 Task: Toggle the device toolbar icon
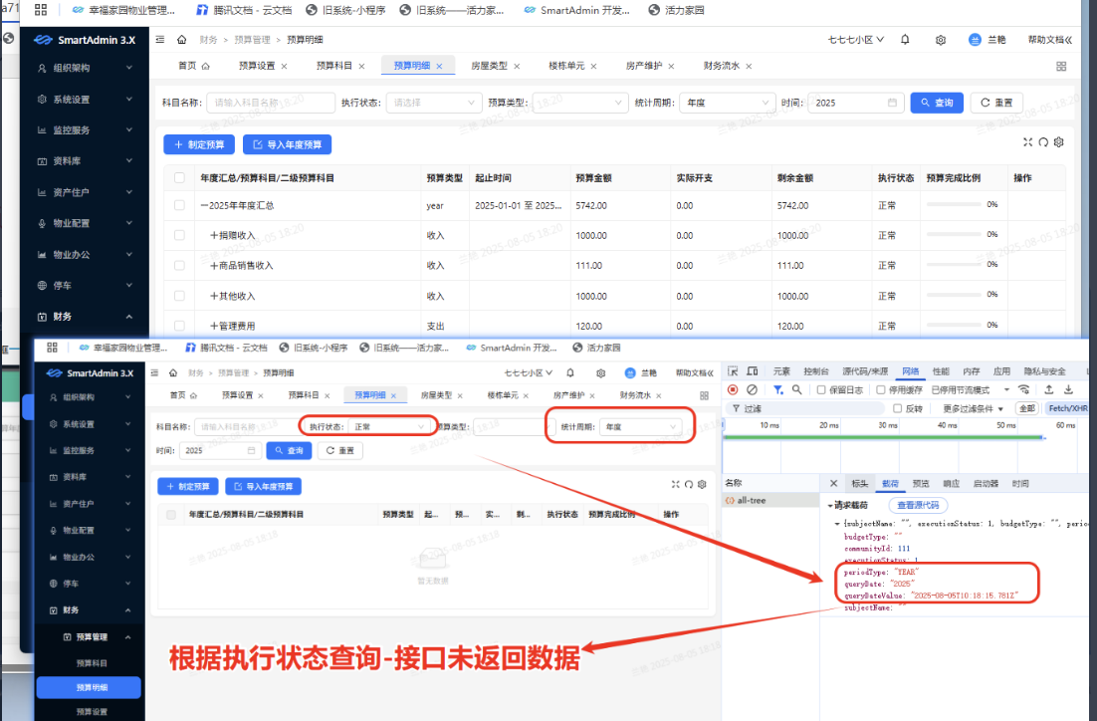coord(754,371)
